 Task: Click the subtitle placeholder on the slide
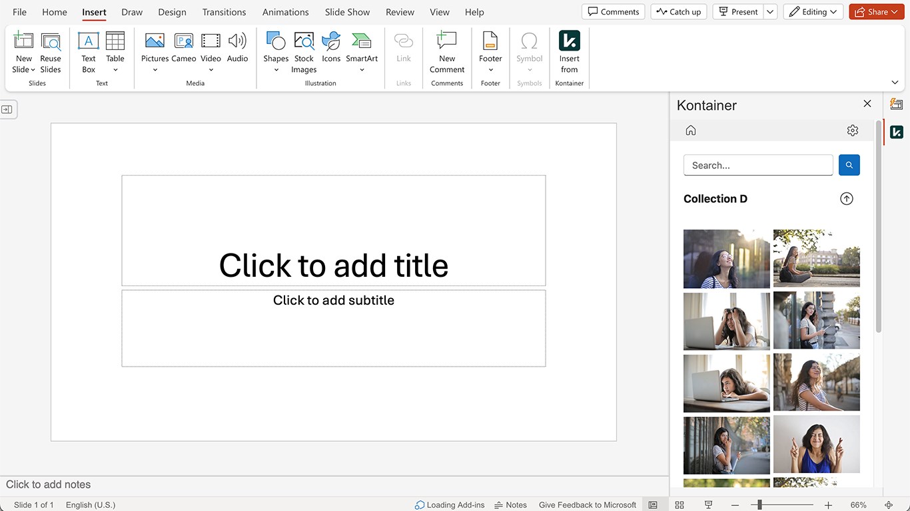pyautogui.click(x=334, y=328)
